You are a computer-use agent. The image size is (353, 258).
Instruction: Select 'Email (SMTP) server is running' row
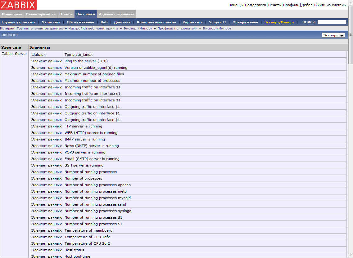pyautogui.click(x=188, y=159)
